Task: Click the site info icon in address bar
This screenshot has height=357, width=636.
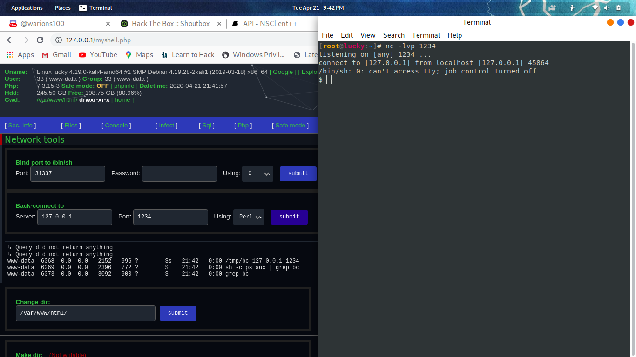Action: tap(59, 40)
